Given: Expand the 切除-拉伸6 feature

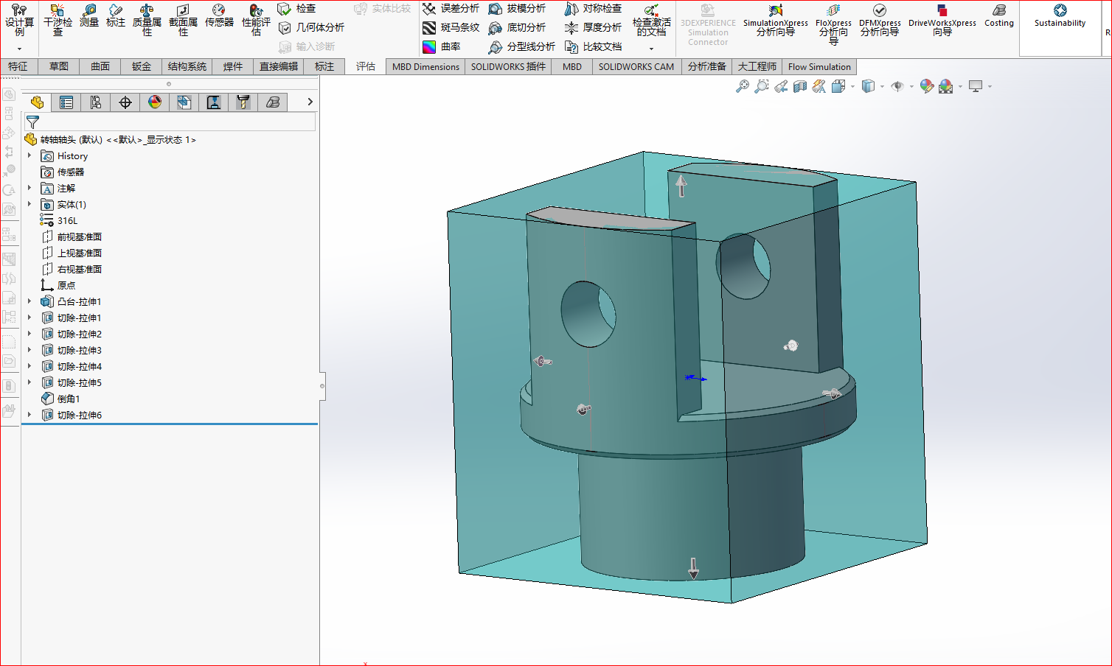Looking at the screenshot, I should tap(29, 415).
